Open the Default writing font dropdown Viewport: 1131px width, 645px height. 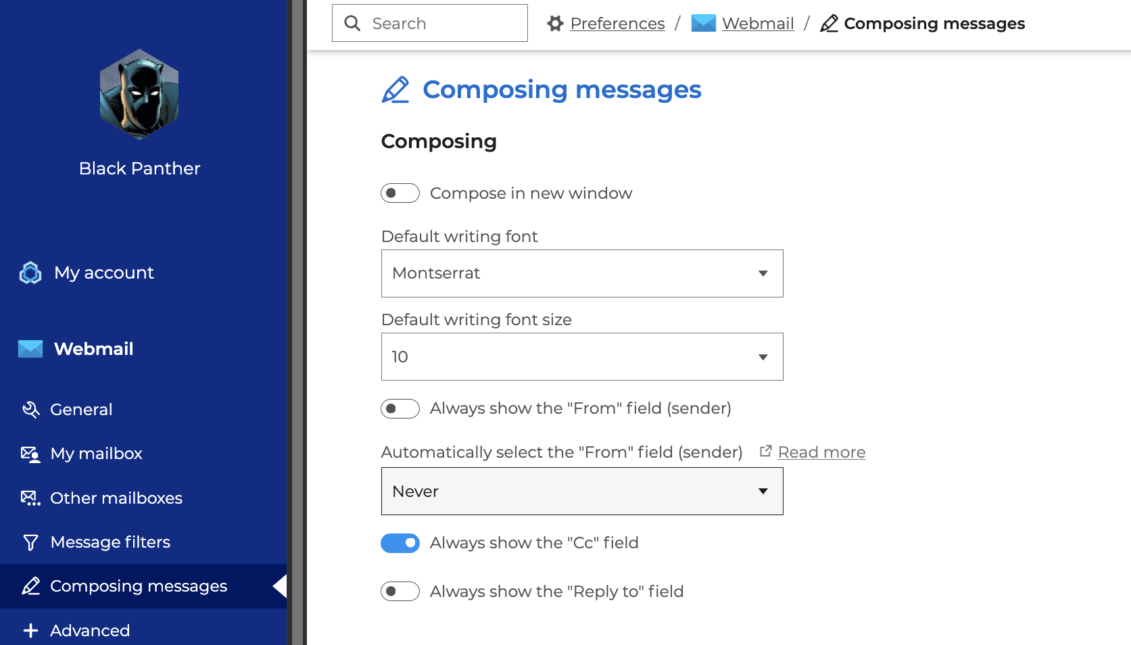pyautogui.click(x=582, y=273)
